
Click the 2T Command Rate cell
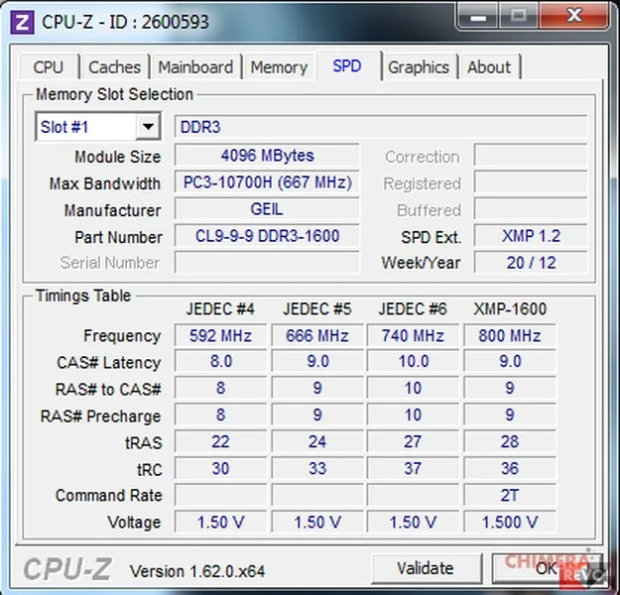coord(510,495)
